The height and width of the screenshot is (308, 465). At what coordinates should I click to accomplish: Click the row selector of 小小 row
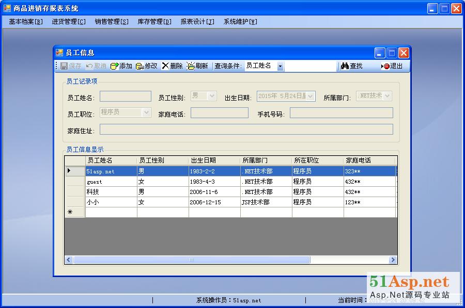click(x=75, y=202)
